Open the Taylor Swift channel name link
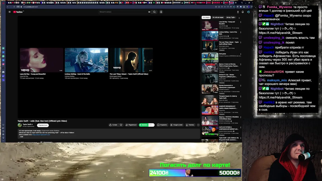The image size is (322, 181). click(x=27, y=124)
